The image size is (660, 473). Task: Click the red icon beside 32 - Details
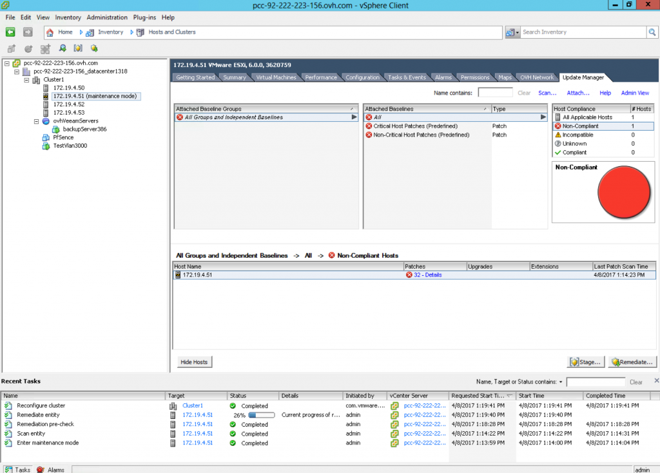[x=409, y=275]
